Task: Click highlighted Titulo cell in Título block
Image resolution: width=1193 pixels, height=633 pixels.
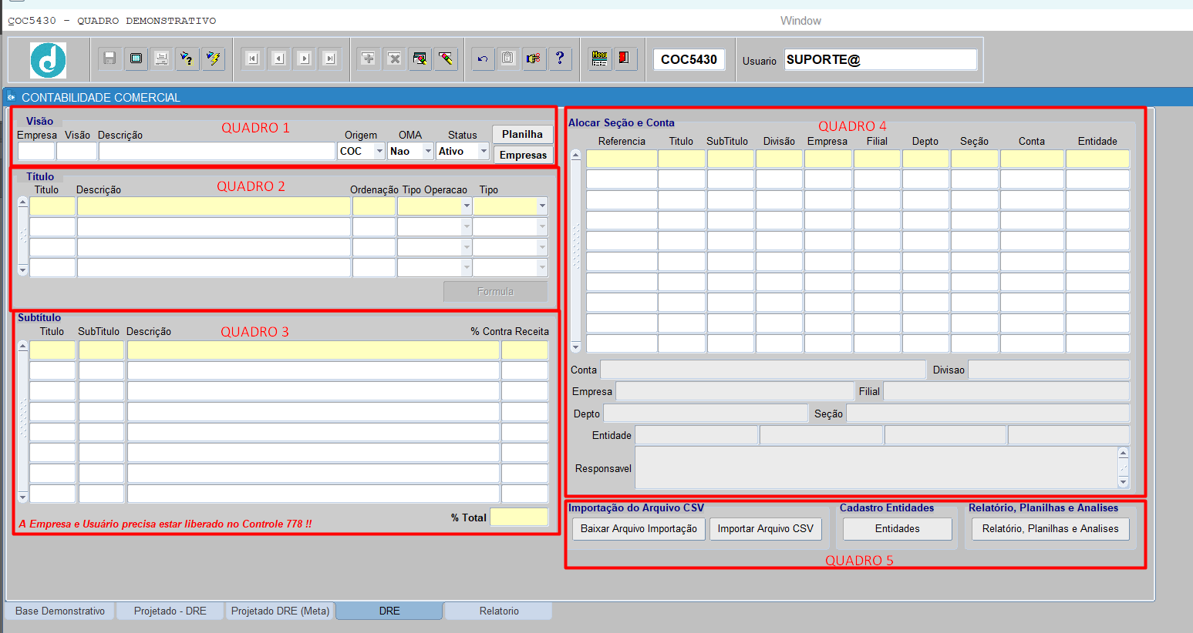Action: coord(52,206)
